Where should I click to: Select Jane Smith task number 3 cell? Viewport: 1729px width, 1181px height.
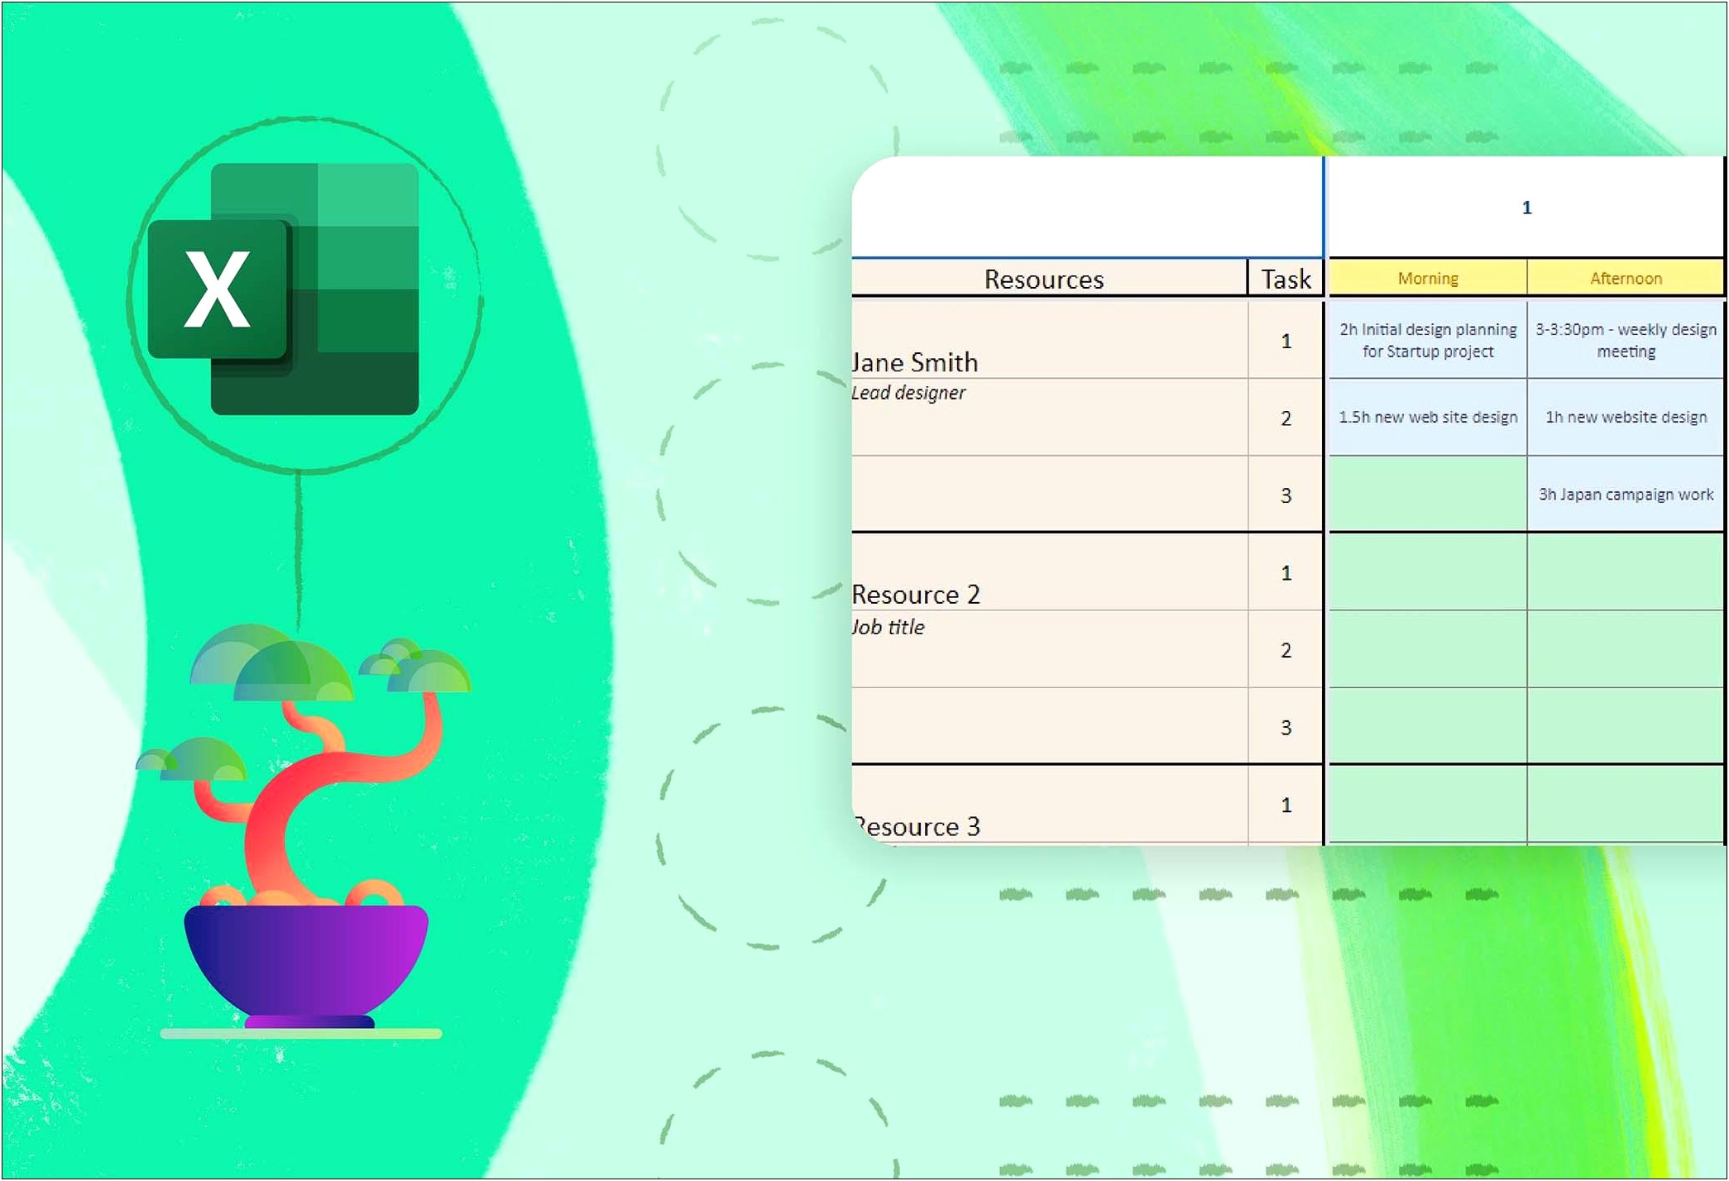1286,495
